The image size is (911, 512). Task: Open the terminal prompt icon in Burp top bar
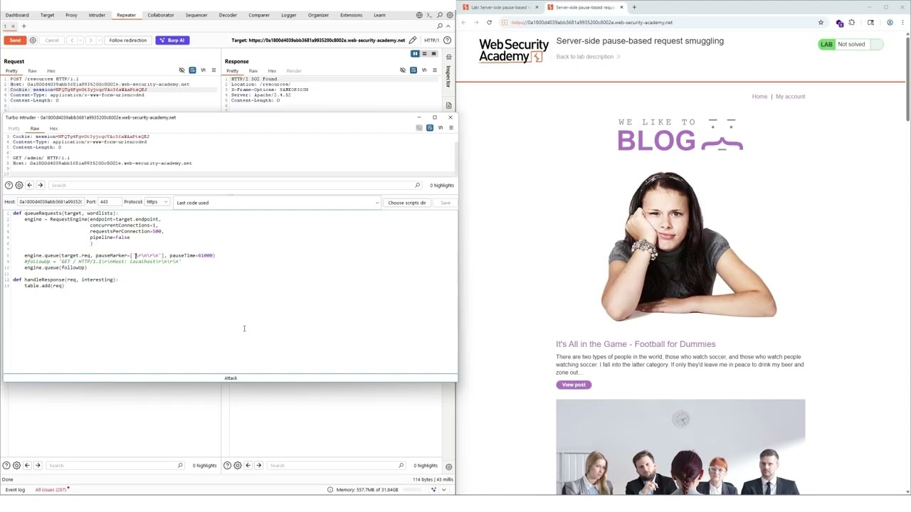pyautogui.click(x=429, y=15)
